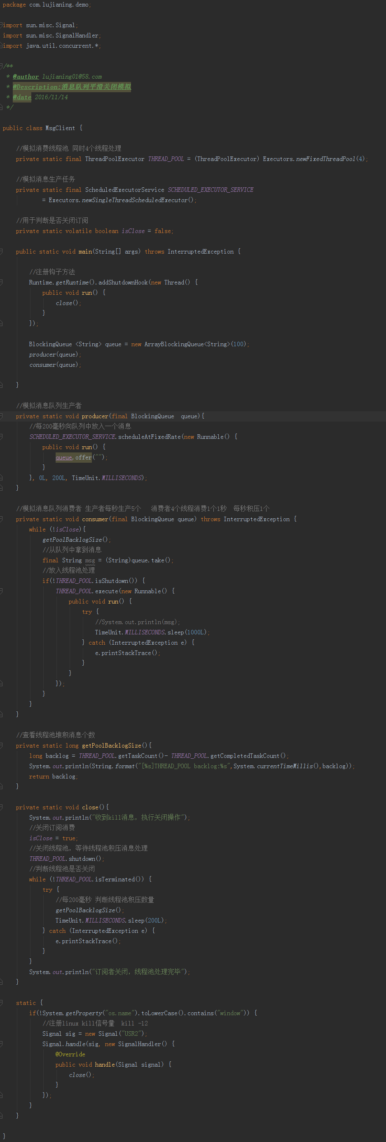Click the SCHEDULED_EXECUTOR_SERVICE declaration name
The height and width of the screenshot is (1142, 386).
tap(211, 190)
